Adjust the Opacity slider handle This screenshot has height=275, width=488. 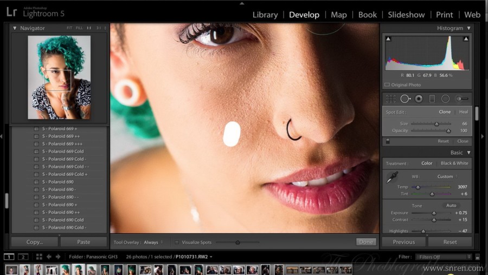(448, 131)
